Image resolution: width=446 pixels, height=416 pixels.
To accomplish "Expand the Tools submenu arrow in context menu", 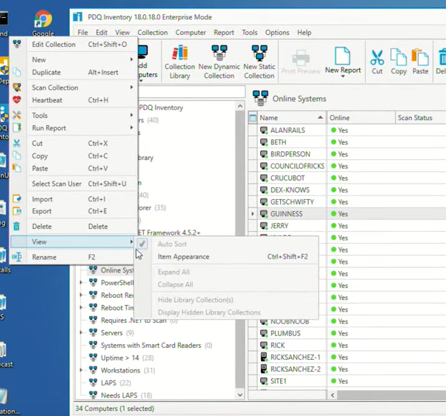I will [x=132, y=115].
